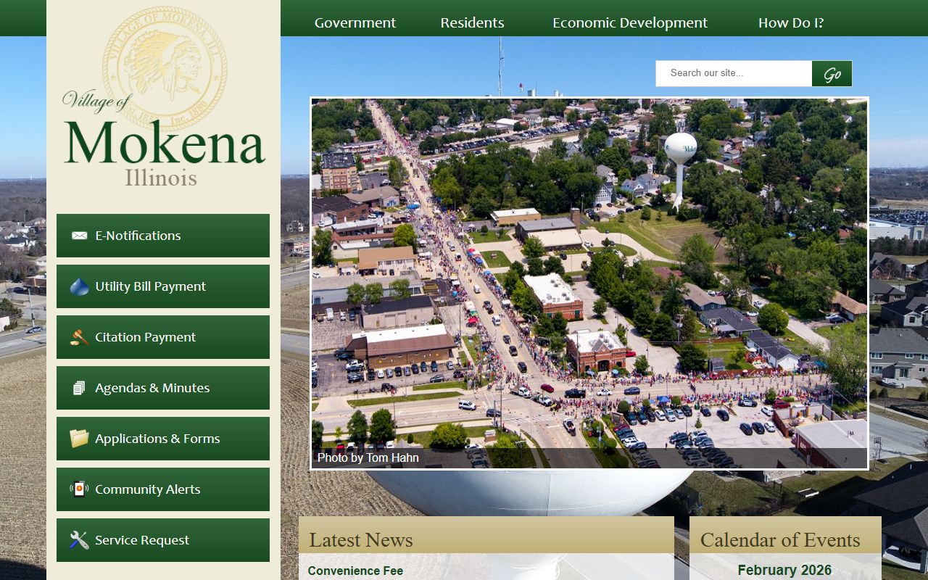Open the Economic Development menu

630,22
